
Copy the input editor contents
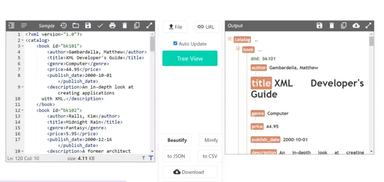point(137,26)
